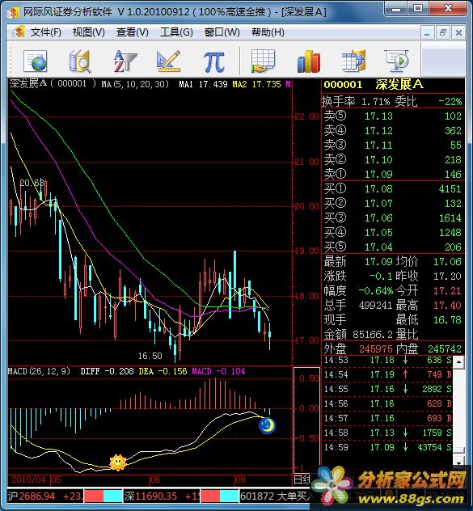Image resolution: width=473 pixels, height=511 pixels.
Task: Open the ruler and pencil drawing tool
Action: point(168,61)
